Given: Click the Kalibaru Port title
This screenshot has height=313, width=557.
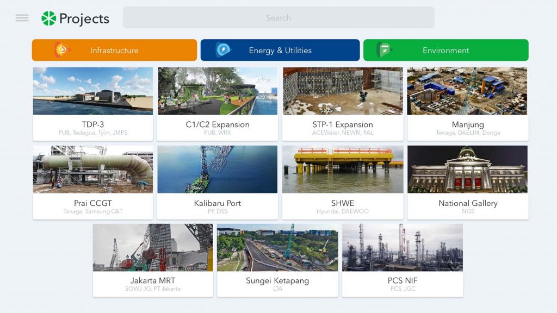Looking at the screenshot, I should tap(218, 203).
